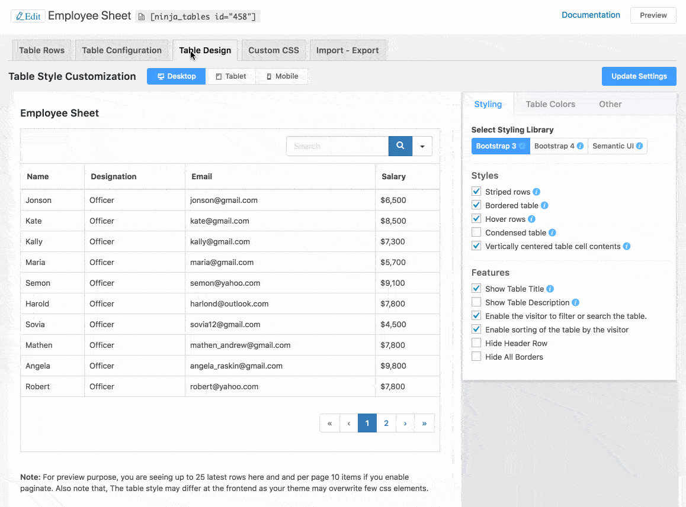
Task: Click info icon beside Striped rows
Action: coord(536,192)
